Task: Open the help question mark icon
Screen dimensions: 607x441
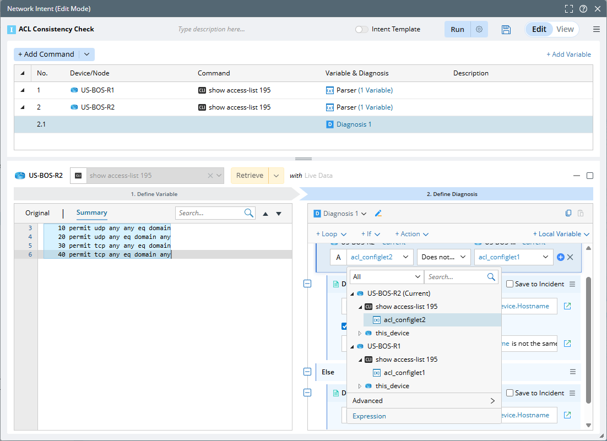Action: point(583,9)
